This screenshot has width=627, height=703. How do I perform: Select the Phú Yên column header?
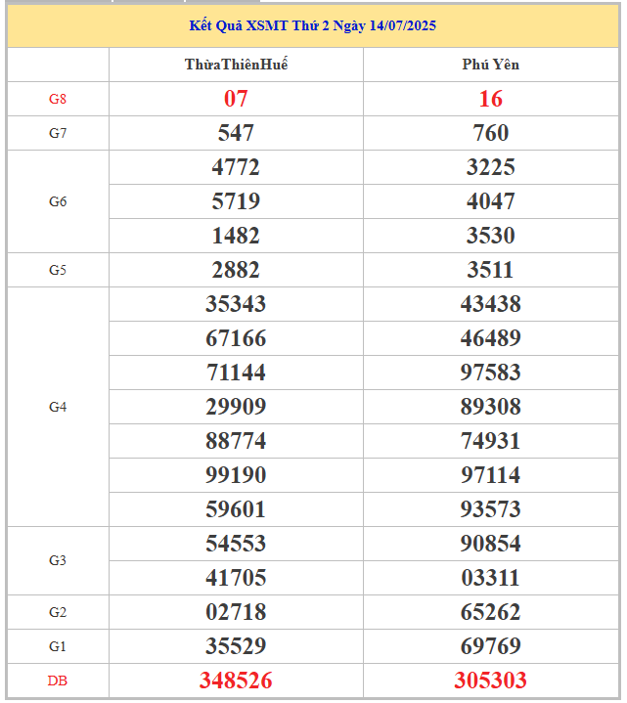coord(491,65)
